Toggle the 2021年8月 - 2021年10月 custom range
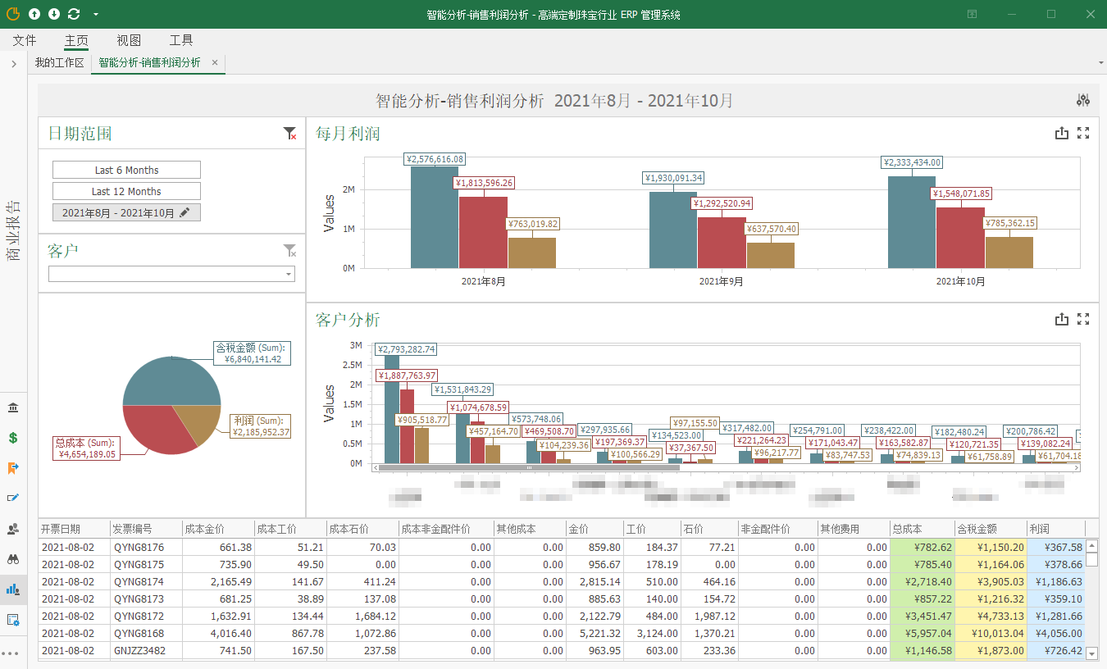 tap(126, 212)
